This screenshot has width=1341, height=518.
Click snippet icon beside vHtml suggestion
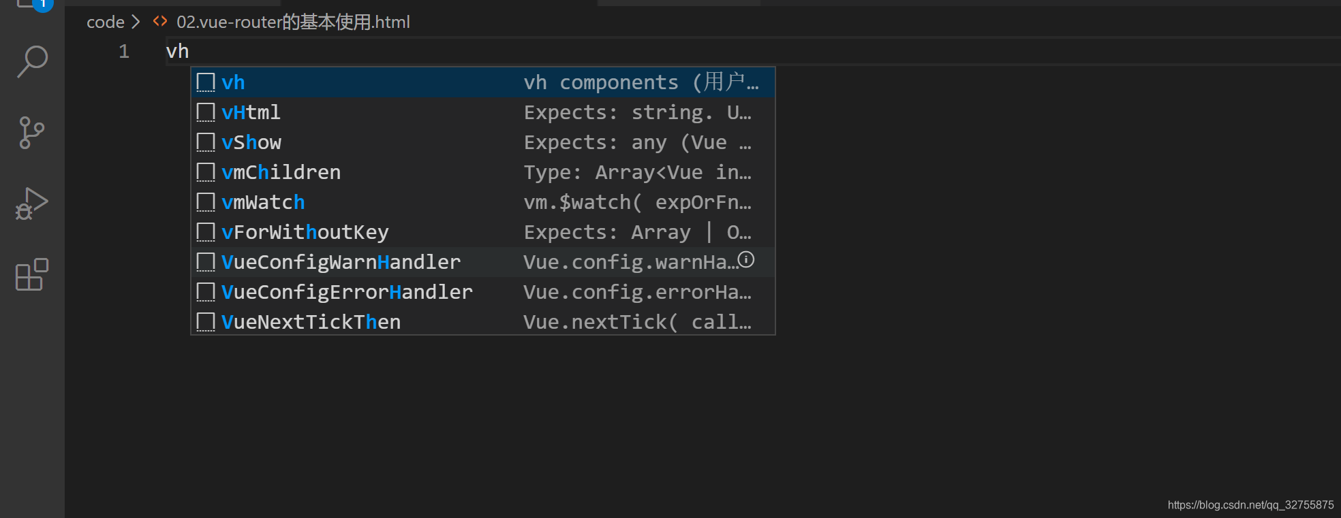[206, 112]
